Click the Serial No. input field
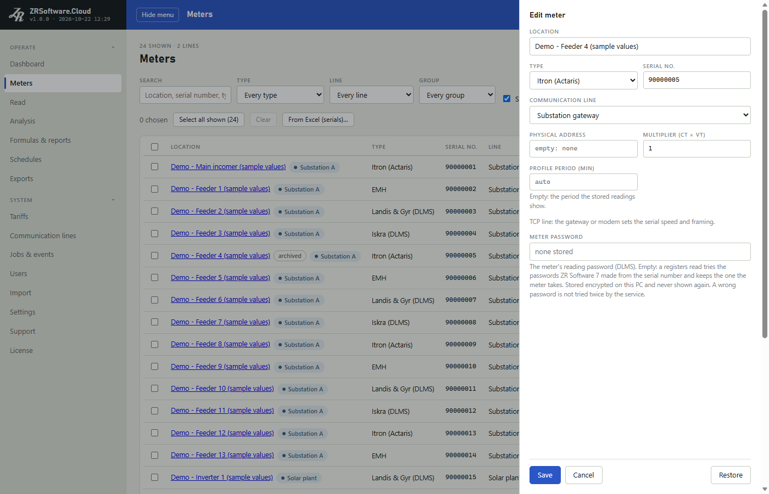This screenshot has height=494, width=769. pyautogui.click(x=696, y=80)
